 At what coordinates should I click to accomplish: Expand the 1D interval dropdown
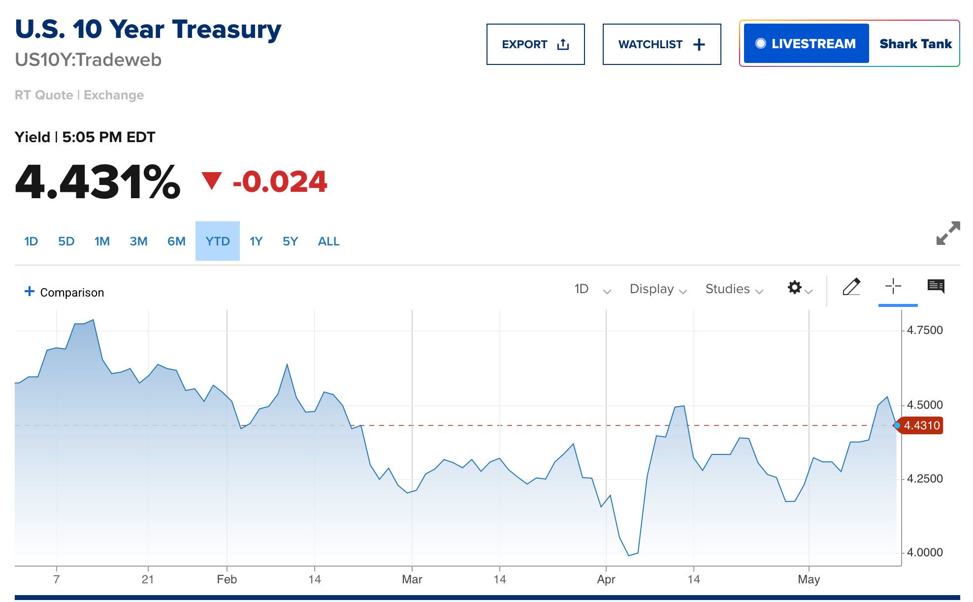[592, 289]
